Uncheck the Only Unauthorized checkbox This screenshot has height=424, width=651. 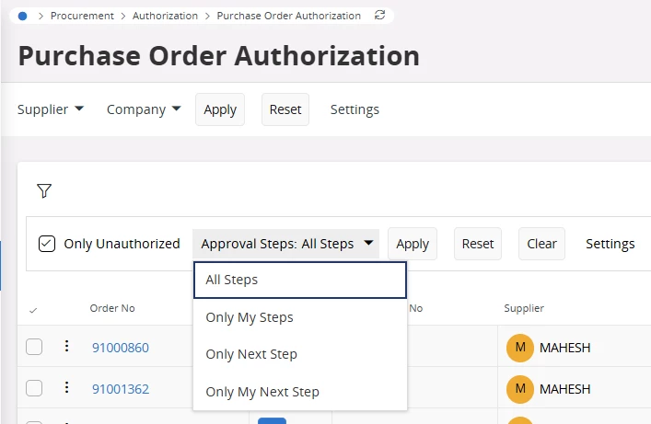pos(46,244)
